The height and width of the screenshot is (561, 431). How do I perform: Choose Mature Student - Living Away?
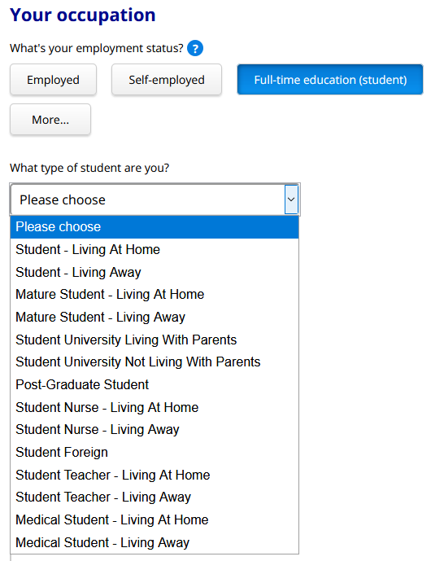click(155, 317)
